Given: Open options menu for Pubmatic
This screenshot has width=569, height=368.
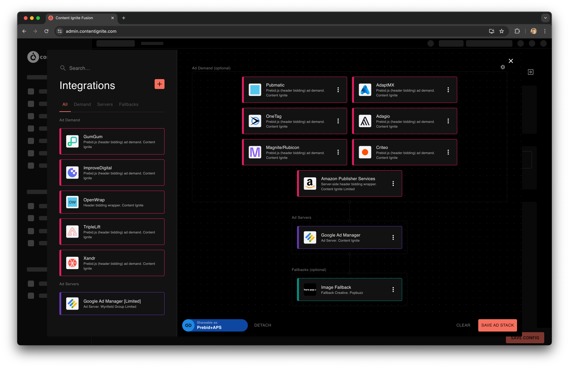Looking at the screenshot, I should tap(338, 90).
